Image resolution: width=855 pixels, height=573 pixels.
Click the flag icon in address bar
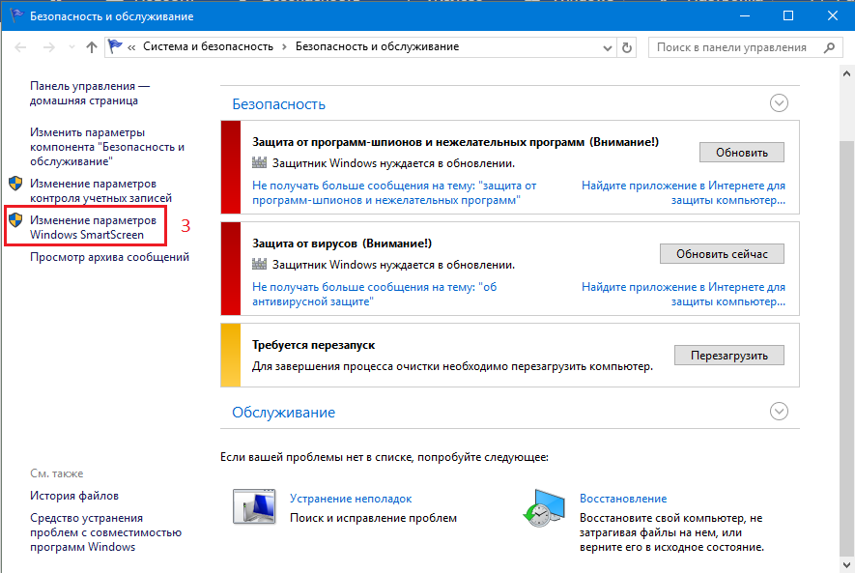[x=115, y=47]
